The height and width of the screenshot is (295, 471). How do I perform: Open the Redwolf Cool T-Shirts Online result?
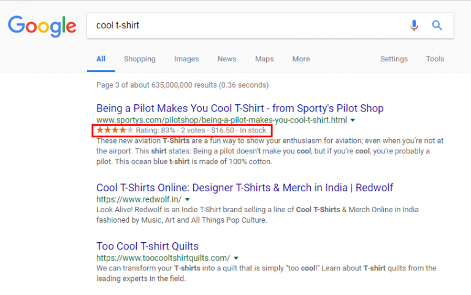(245, 188)
